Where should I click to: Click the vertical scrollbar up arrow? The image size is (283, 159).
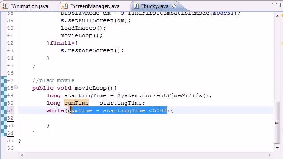(x=277, y=16)
